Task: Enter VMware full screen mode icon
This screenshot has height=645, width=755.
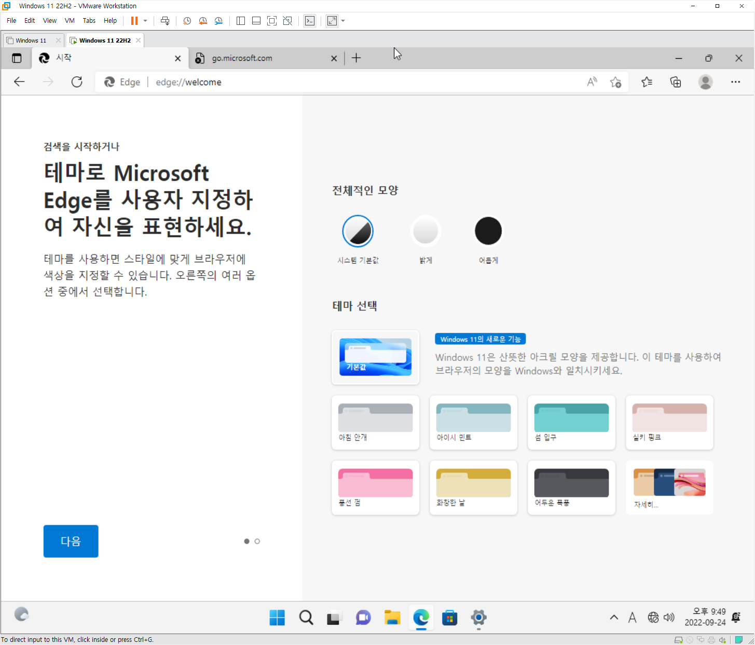Action: (x=272, y=21)
